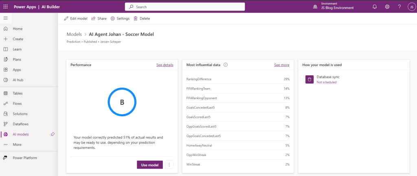Image resolution: width=417 pixels, height=176 pixels.
Task: Open the Use model more options ellipsis
Action: point(169,165)
